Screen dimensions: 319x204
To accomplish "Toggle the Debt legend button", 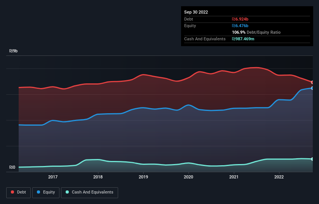I will [19, 192].
